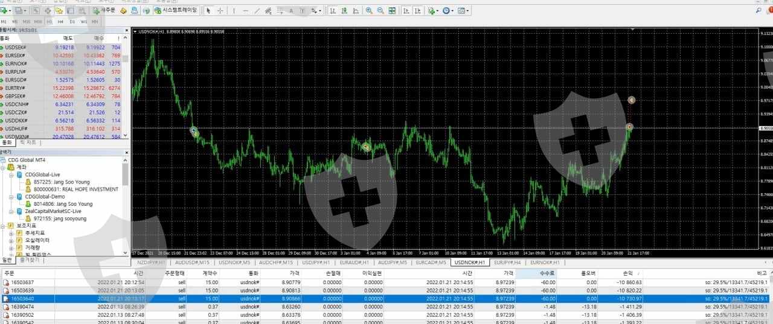The height and width of the screenshot is (324, 773).
Task: Select the draw trendline tool
Action: click(x=258, y=11)
